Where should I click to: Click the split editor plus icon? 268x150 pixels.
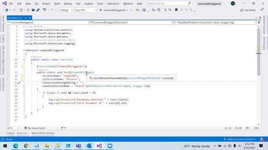[x=259, y=22]
